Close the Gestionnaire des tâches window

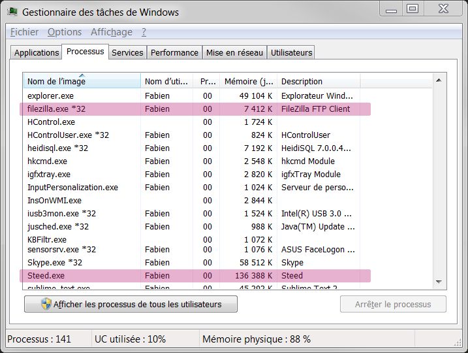point(443,9)
